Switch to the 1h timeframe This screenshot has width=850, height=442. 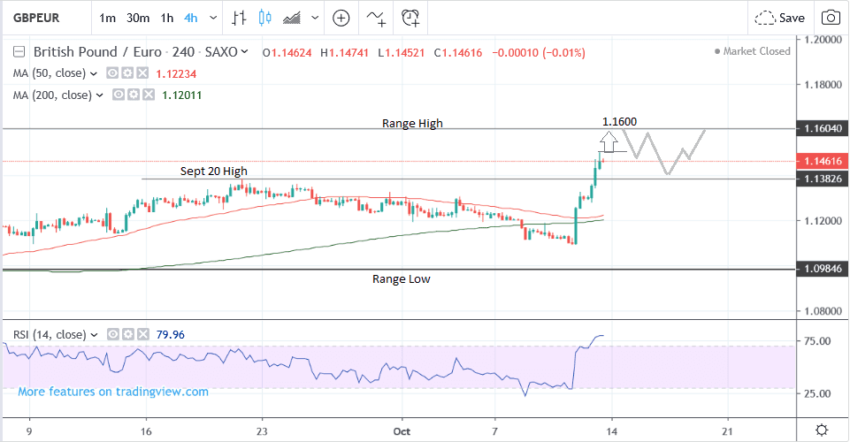point(167,18)
